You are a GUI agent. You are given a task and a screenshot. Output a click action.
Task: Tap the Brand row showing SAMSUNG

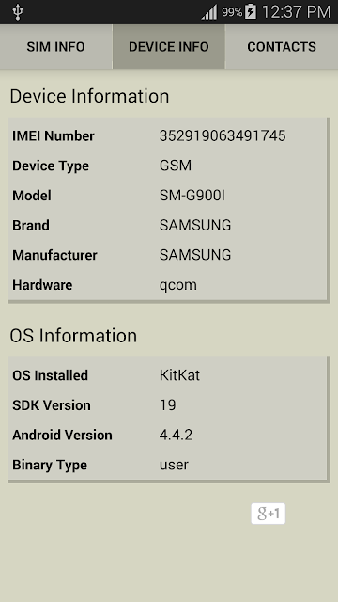167,226
